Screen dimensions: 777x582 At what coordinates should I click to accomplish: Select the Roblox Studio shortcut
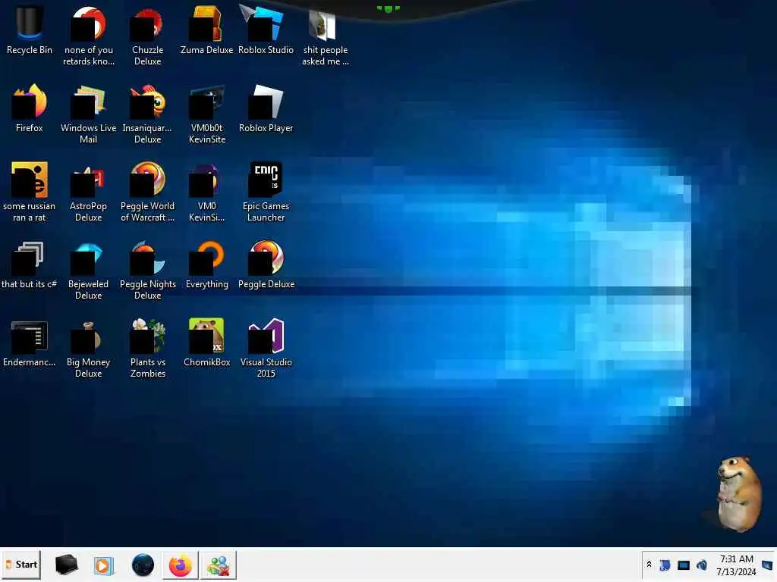(x=266, y=30)
